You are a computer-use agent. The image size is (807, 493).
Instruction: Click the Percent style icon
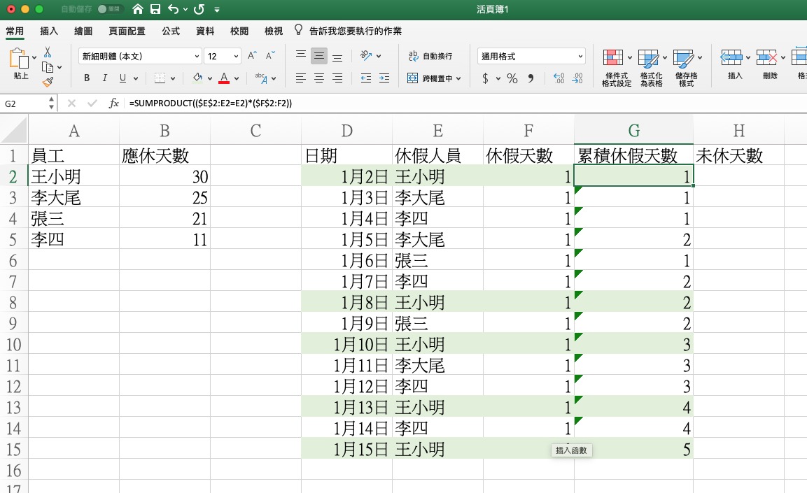tap(512, 78)
